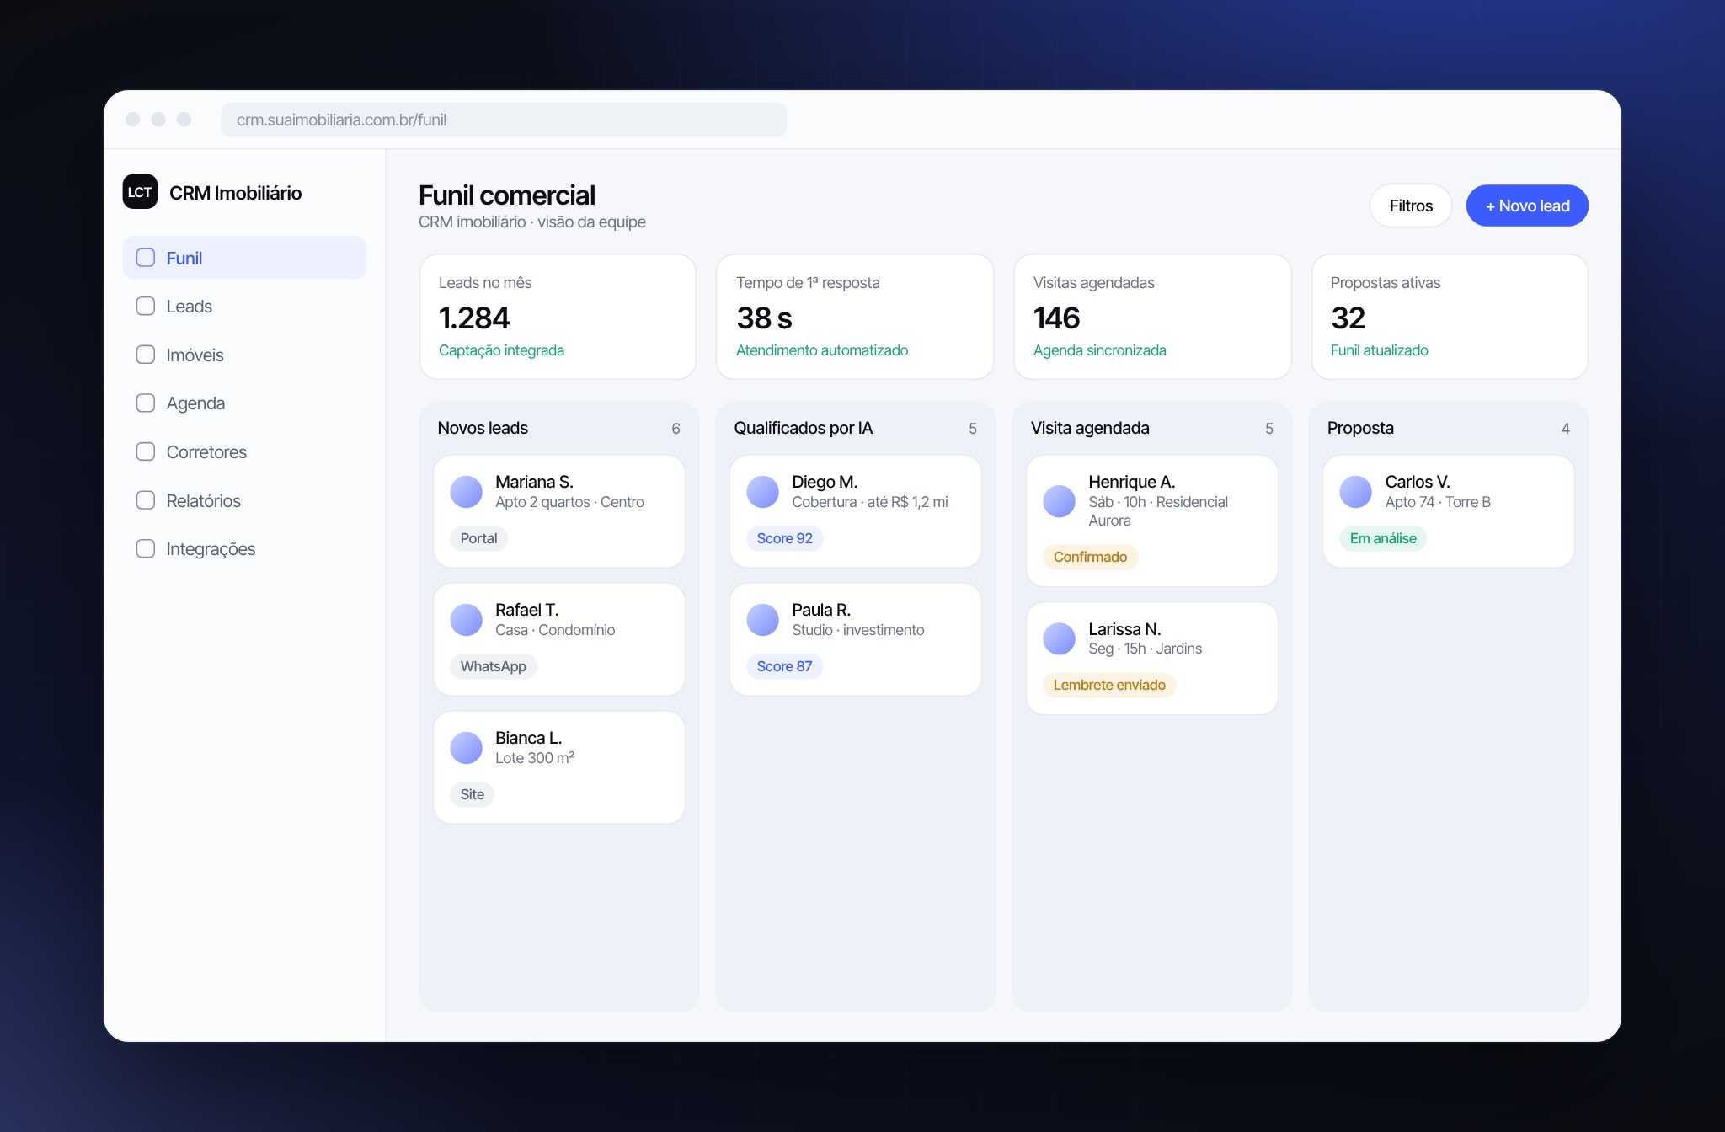Click the Funil comercial page title

(507, 195)
